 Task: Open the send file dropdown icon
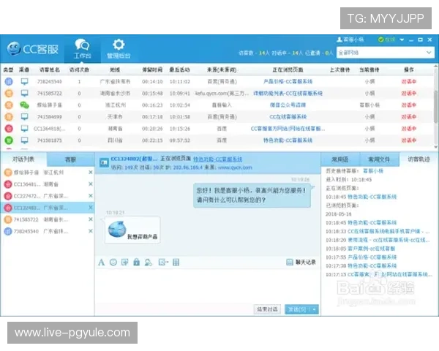point(163,263)
